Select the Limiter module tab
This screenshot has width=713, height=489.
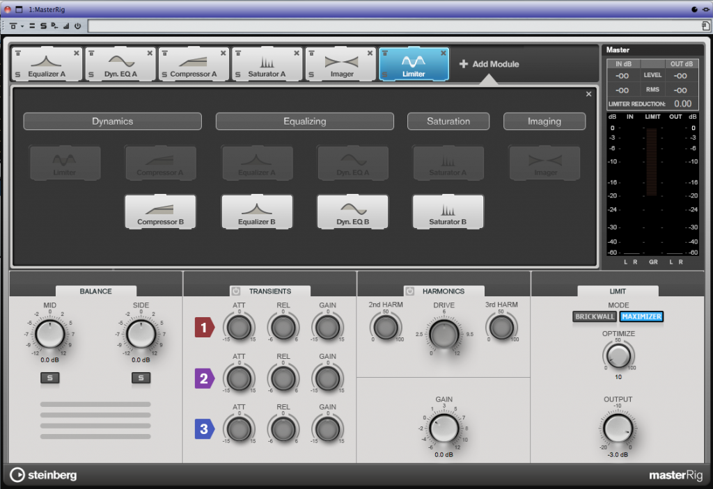[x=414, y=64]
